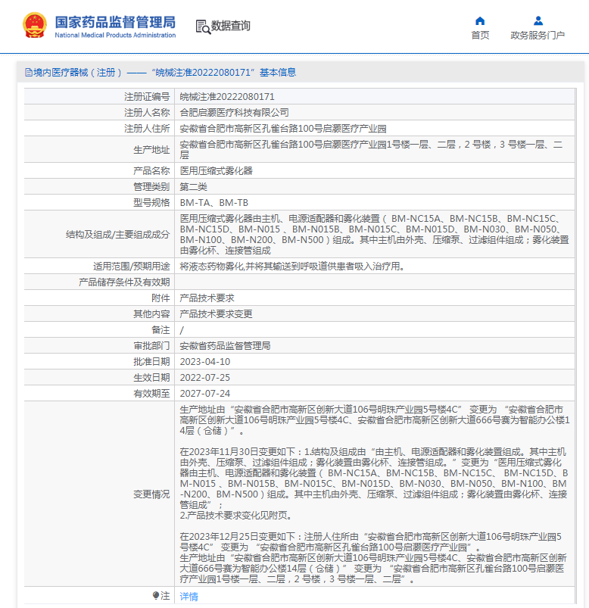589x608 pixels.
Task: Click the 结构及组成 composition description text
Action: [x=374, y=234]
